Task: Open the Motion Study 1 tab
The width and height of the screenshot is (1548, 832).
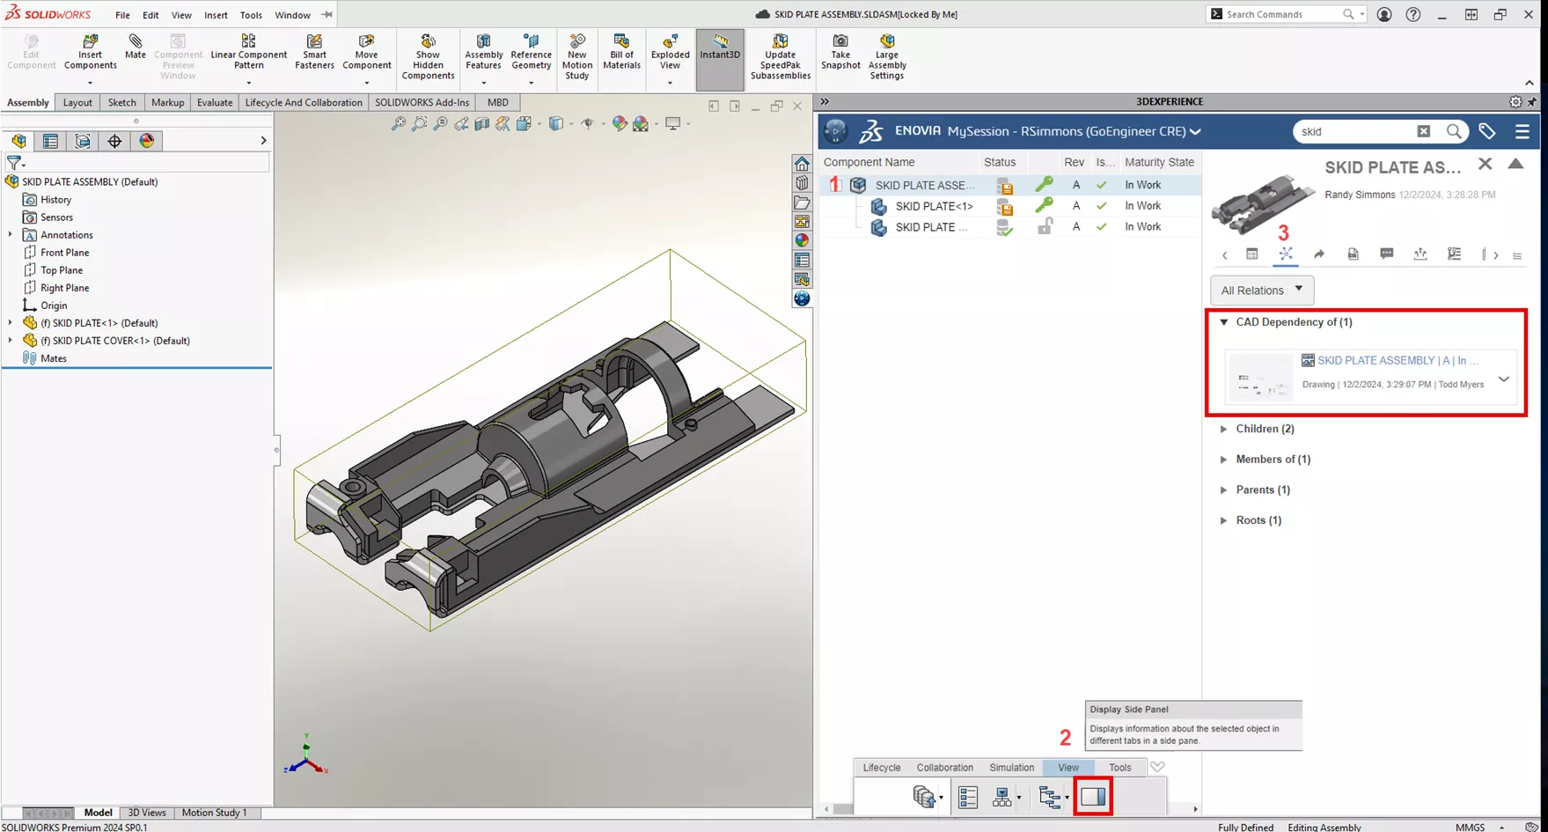Action: pos(214,813)
